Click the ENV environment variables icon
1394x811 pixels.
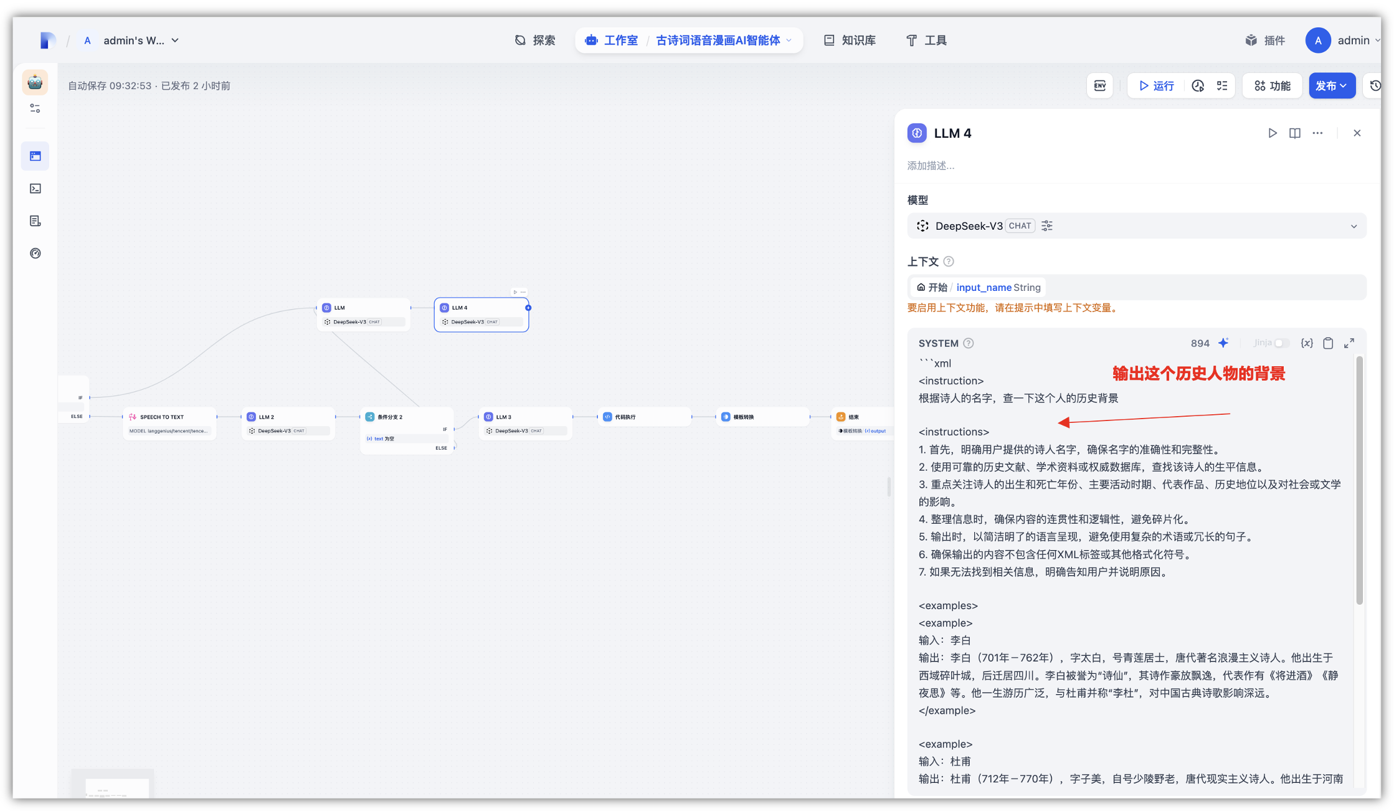[1099, 86]
